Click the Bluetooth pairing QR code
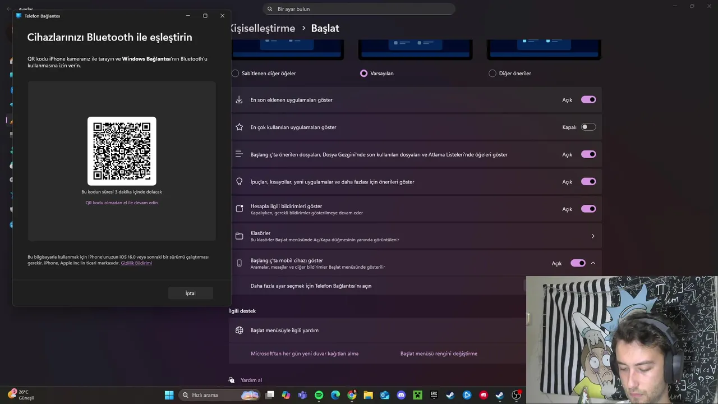 click(122, 151)
